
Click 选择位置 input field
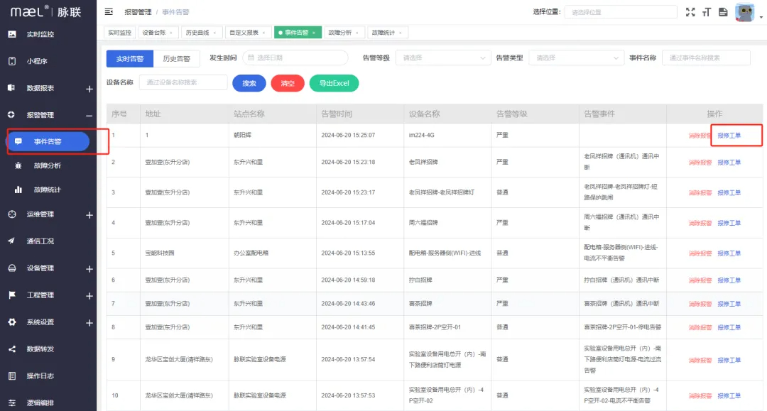pos(621,12)
